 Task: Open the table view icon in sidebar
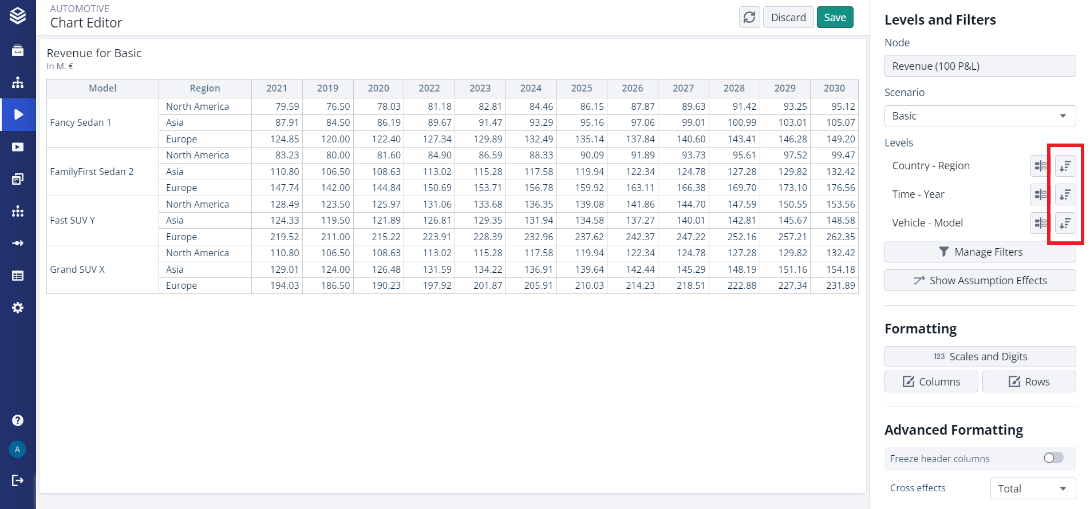pyautogui.click(x=18, y=276)
